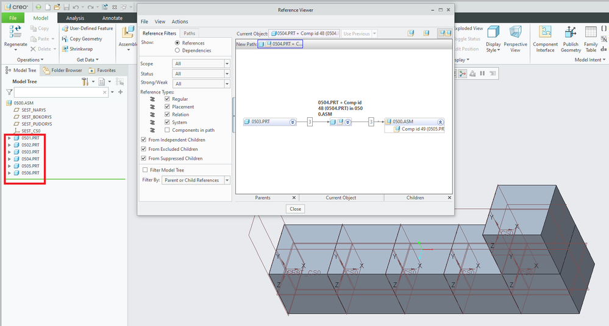The image size is (609, 326).
Task: Click add plus icon beside tree search
Action: tap(120, 92)
